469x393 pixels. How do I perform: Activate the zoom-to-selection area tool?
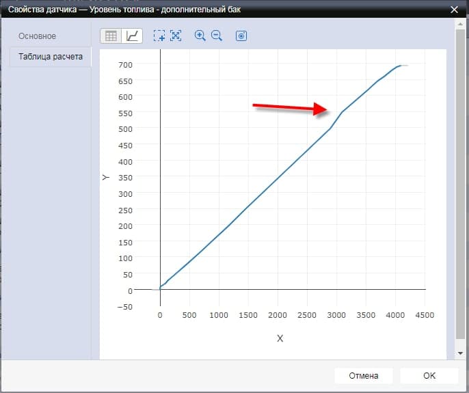(159, 36)
